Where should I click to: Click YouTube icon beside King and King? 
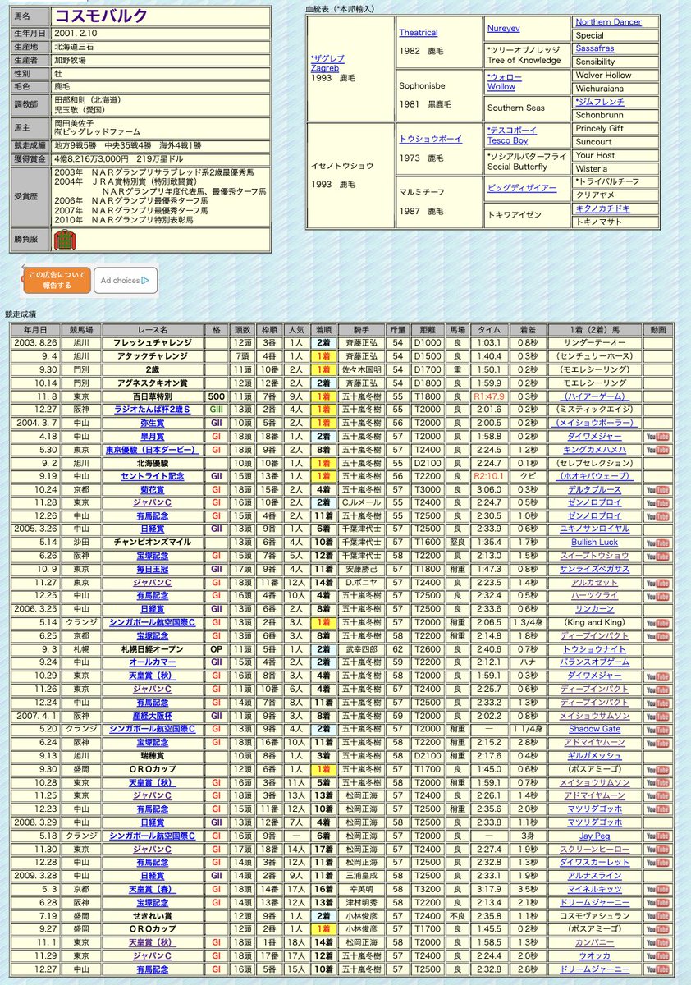coord(657,622)
